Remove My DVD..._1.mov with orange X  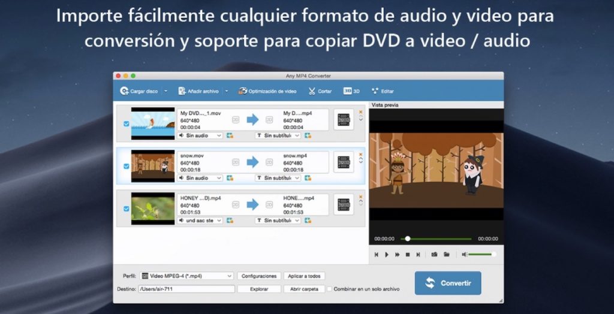tap(360, 111)
